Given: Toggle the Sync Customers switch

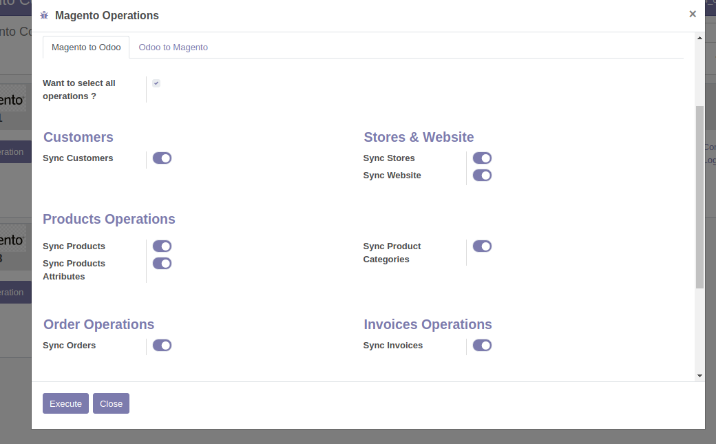Looking at the screenshot, I should click(162, 158).
